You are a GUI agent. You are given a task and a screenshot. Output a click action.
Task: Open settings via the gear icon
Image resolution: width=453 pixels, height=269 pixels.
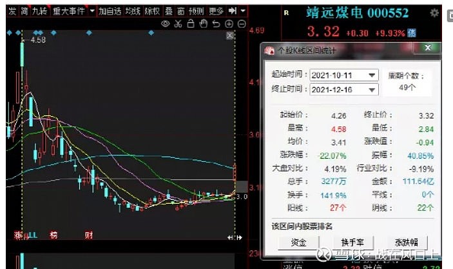click(434, 13)
